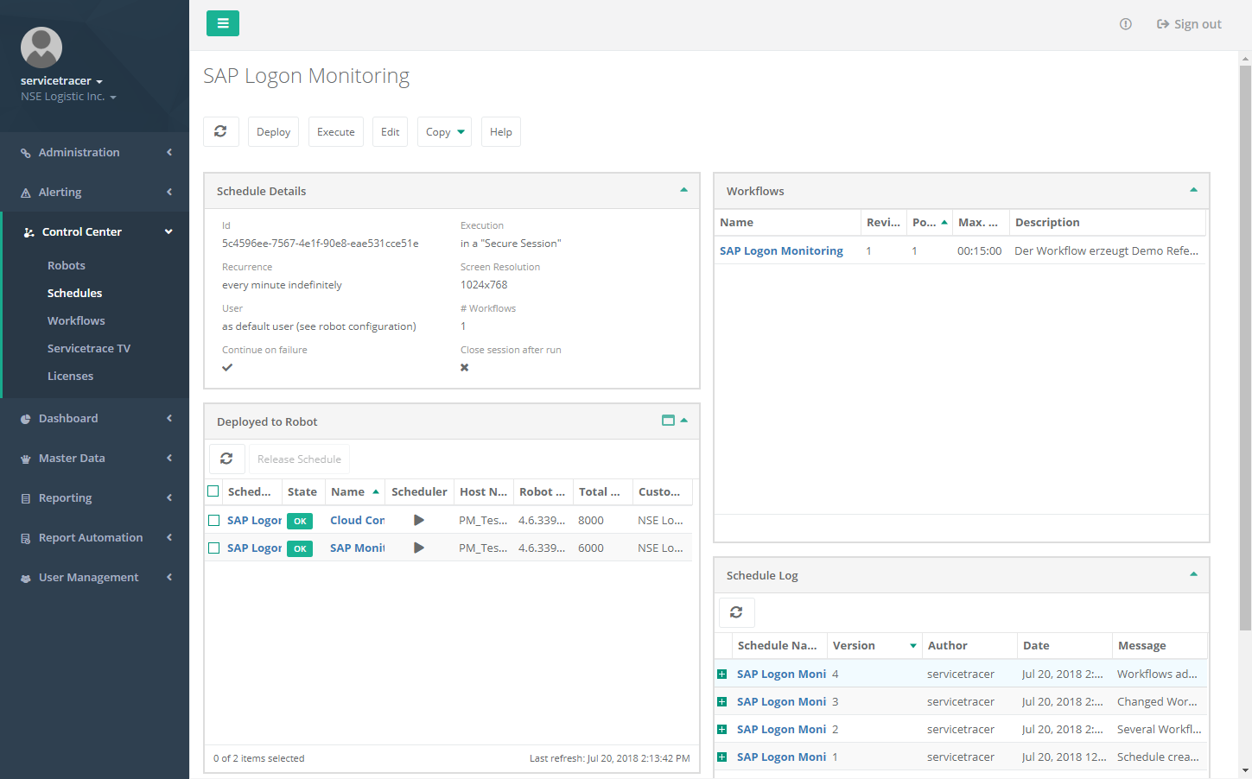Click the Reporting icon in sidebar

26,498
